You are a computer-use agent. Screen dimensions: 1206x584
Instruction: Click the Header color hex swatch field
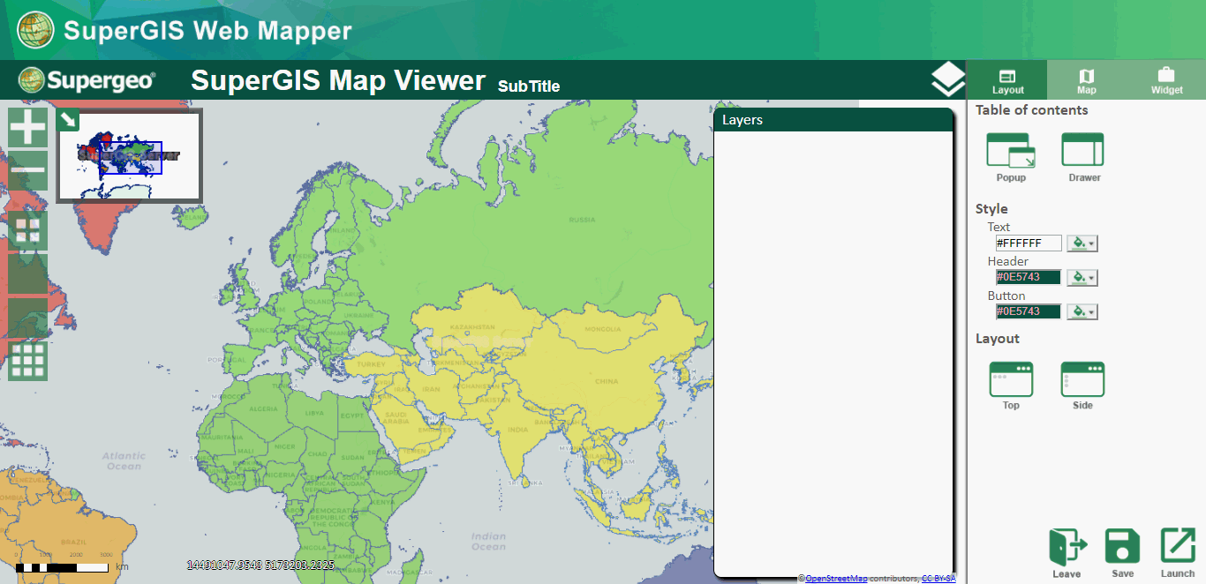1029,278
